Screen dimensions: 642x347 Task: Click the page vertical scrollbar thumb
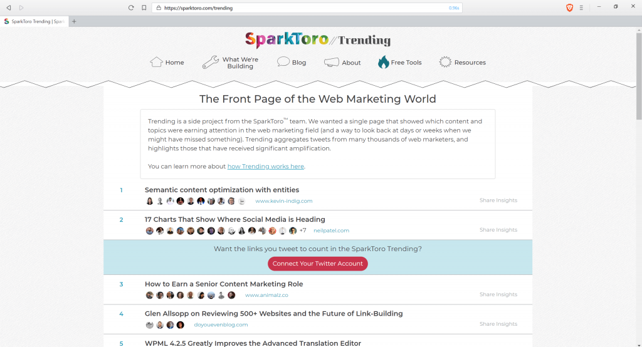[x=639, y=76]
